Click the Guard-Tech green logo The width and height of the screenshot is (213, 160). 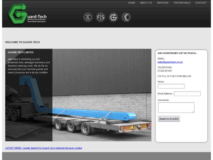click(x=27, y=14)
